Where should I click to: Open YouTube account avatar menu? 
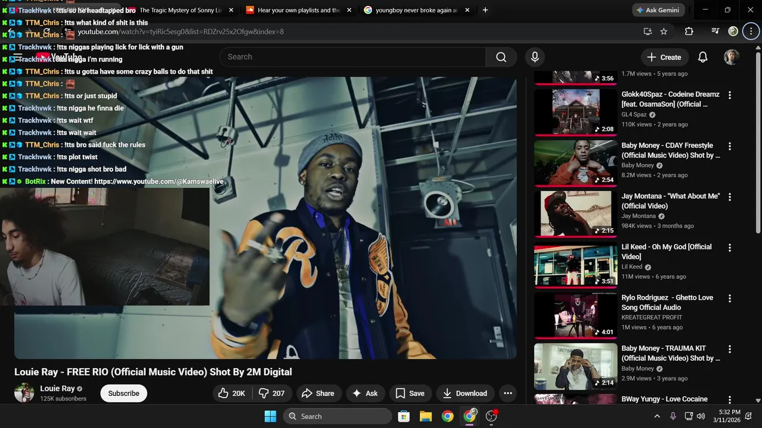tap(731, 57)
